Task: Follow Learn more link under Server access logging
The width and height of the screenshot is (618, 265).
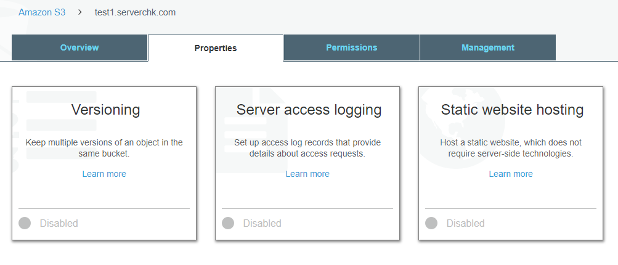Action: pyautogui.click(x=307, y=174)
